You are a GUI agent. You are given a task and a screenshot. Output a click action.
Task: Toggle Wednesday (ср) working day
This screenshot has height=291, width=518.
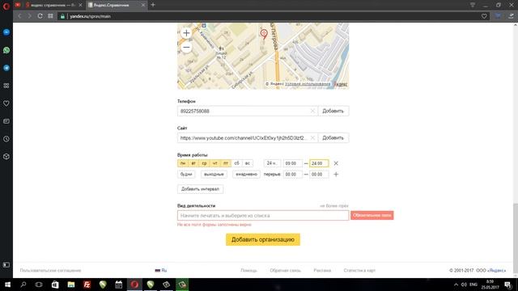[x=205, y=163]
